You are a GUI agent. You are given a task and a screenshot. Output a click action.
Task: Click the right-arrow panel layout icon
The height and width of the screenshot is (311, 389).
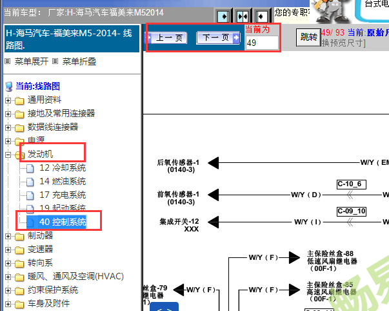coord(224,17)
